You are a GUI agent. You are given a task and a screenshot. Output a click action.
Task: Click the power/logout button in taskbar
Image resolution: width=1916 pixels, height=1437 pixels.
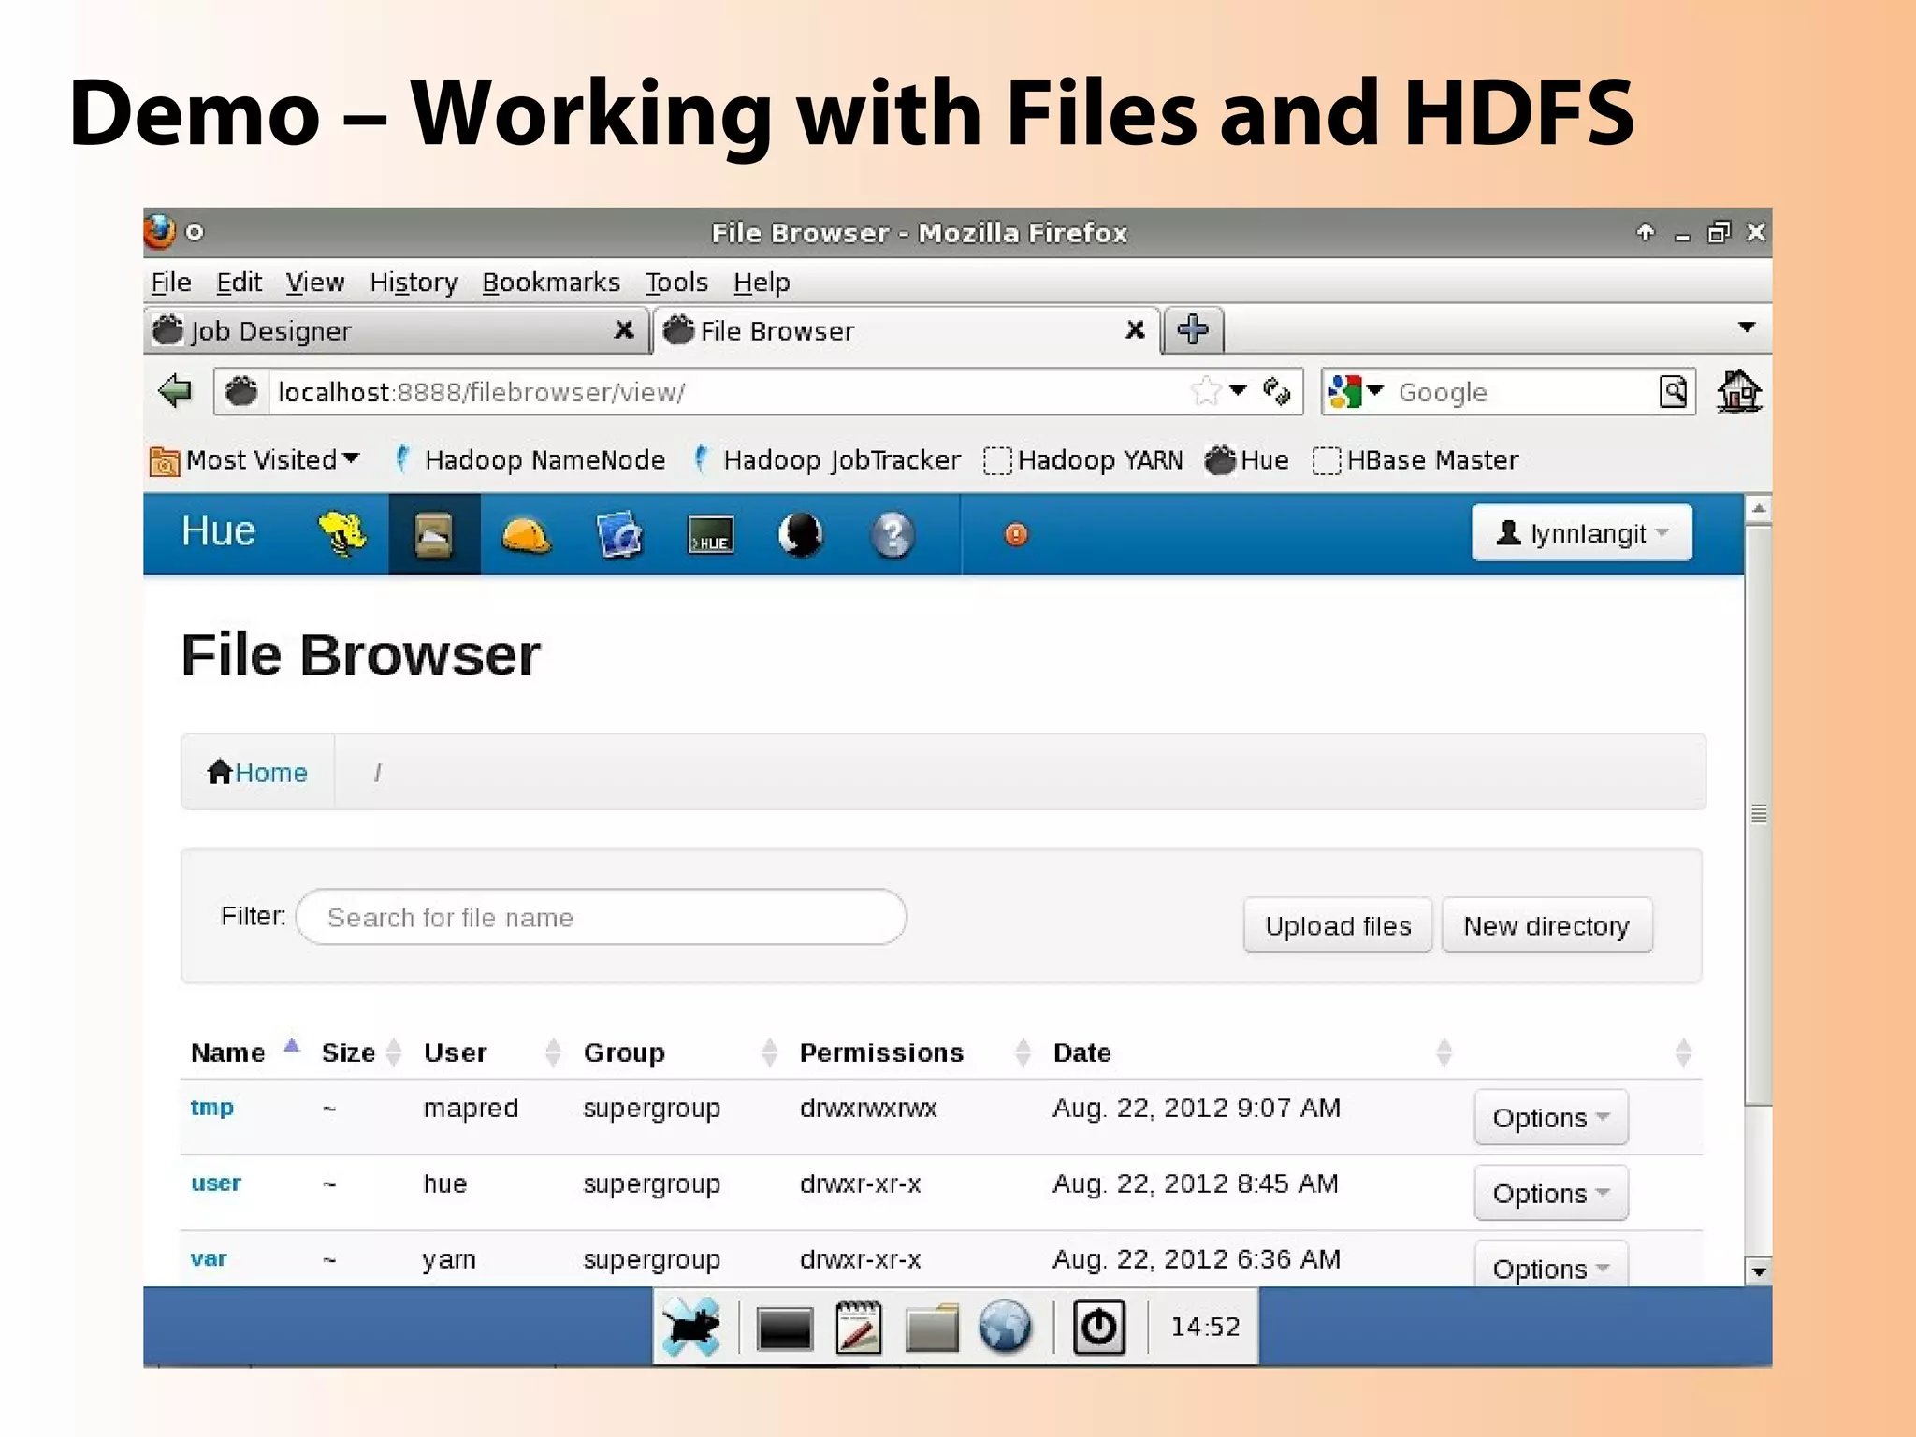pyautogui.click(x=1098, y=1327)
